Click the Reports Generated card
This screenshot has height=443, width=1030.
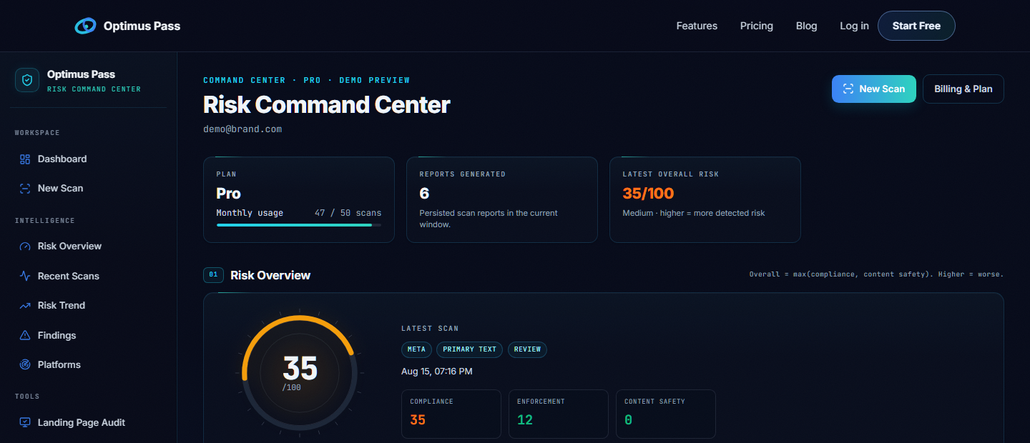(502, 199)
